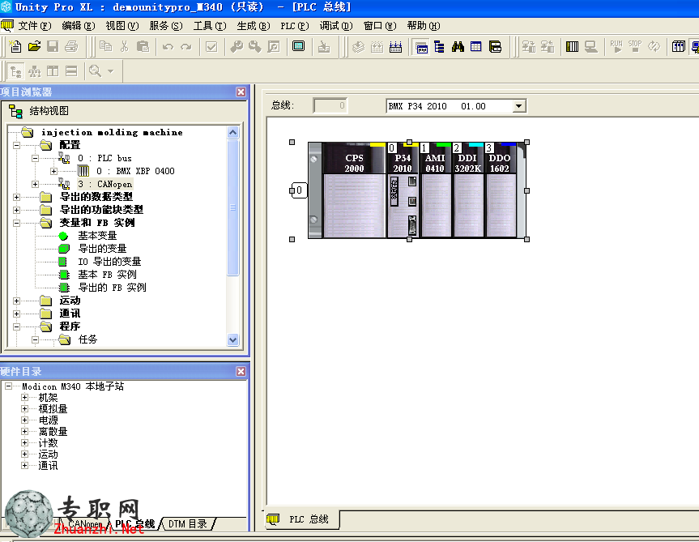
Task: Select the 基本 FB 实例 tree item
Action: (107, 275)
